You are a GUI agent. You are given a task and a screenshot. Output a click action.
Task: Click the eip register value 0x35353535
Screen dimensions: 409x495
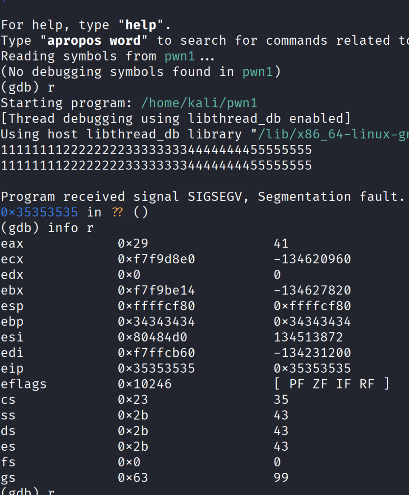pyautogui.click(x=156, y=368)
